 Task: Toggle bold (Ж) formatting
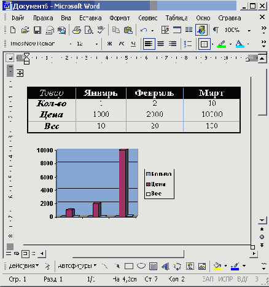coord(109,44)
